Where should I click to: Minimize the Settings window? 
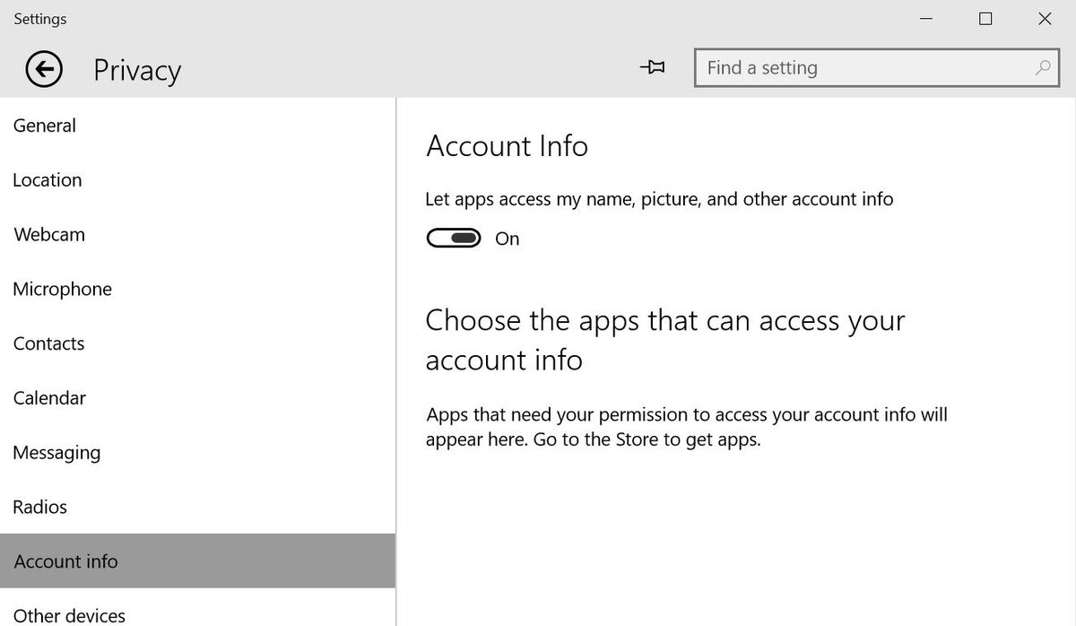(925, 18)
